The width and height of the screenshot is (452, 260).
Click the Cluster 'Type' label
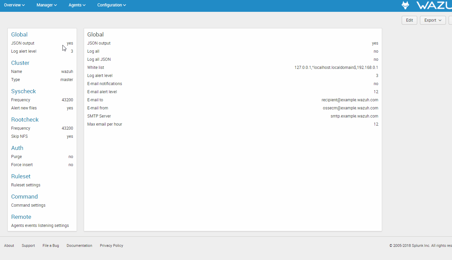point(16,80)
